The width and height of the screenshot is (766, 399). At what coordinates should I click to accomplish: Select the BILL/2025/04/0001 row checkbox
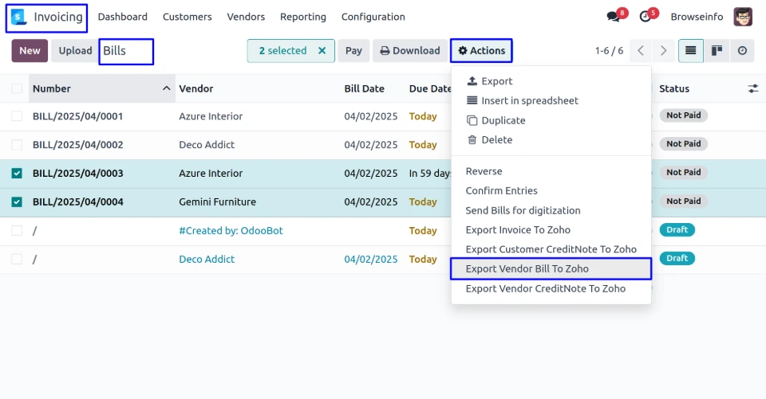click(17, 116)
